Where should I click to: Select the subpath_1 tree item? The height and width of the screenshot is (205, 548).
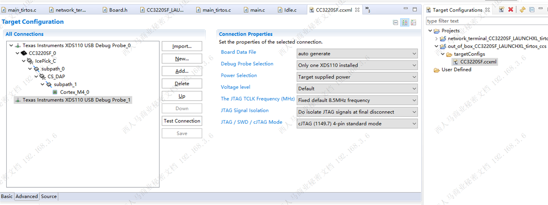point(65,84)
